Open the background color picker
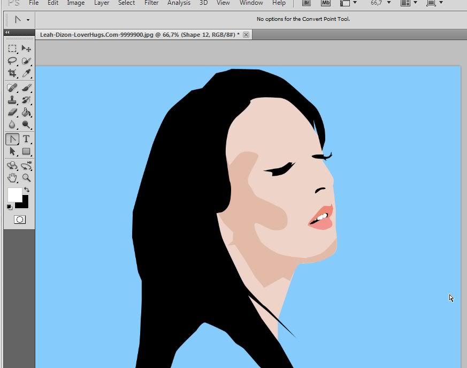Image resolution: width=467 pixels, height=368 pixels. 25,205
